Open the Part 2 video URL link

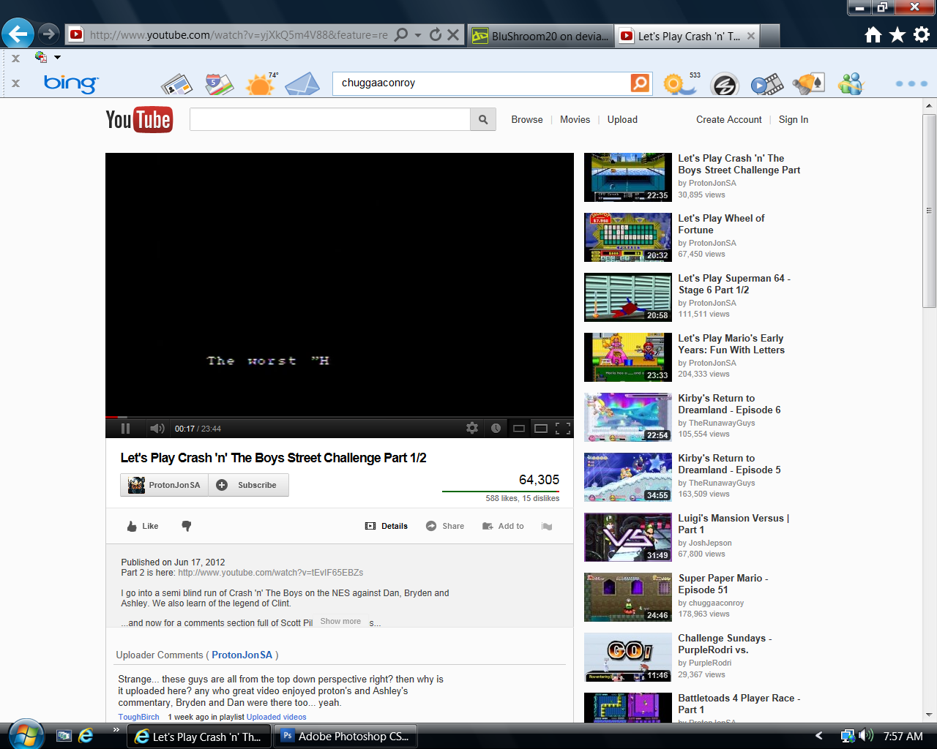click(271, 573)
